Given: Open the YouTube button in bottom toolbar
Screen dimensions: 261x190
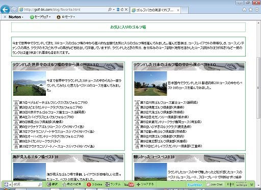Looking at the screenshot, I should click(129, 184).
